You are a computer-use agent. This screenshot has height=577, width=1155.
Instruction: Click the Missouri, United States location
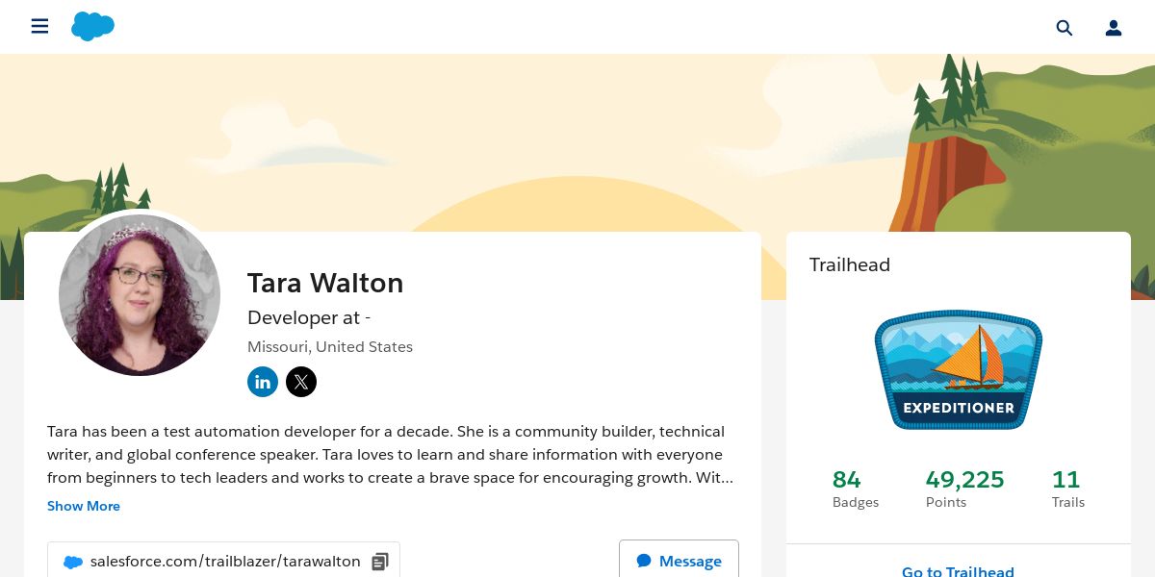(330, 347)
